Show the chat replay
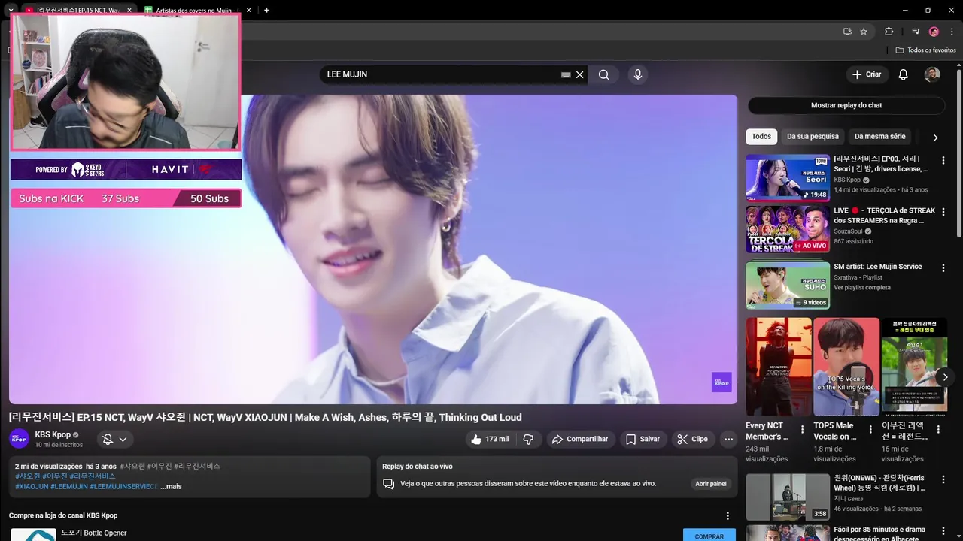 846,105
